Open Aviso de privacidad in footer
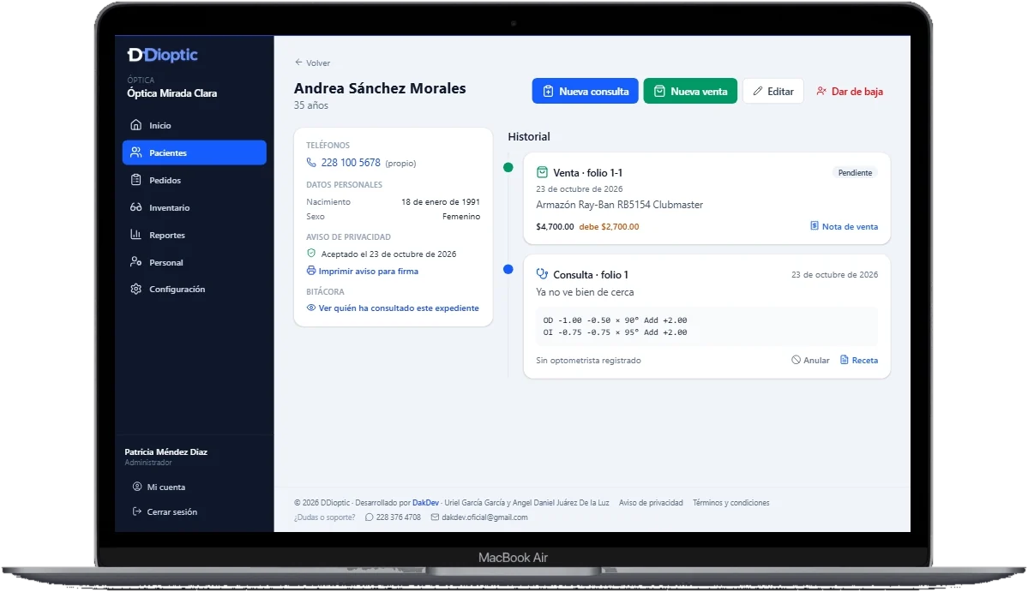 tap(651, 503)
